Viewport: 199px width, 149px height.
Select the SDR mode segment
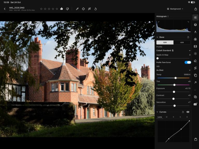click(165, 42)
